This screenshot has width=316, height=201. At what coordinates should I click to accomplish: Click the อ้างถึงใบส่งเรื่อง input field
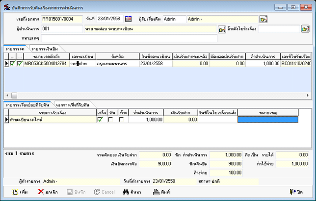[x=279, y=29]
